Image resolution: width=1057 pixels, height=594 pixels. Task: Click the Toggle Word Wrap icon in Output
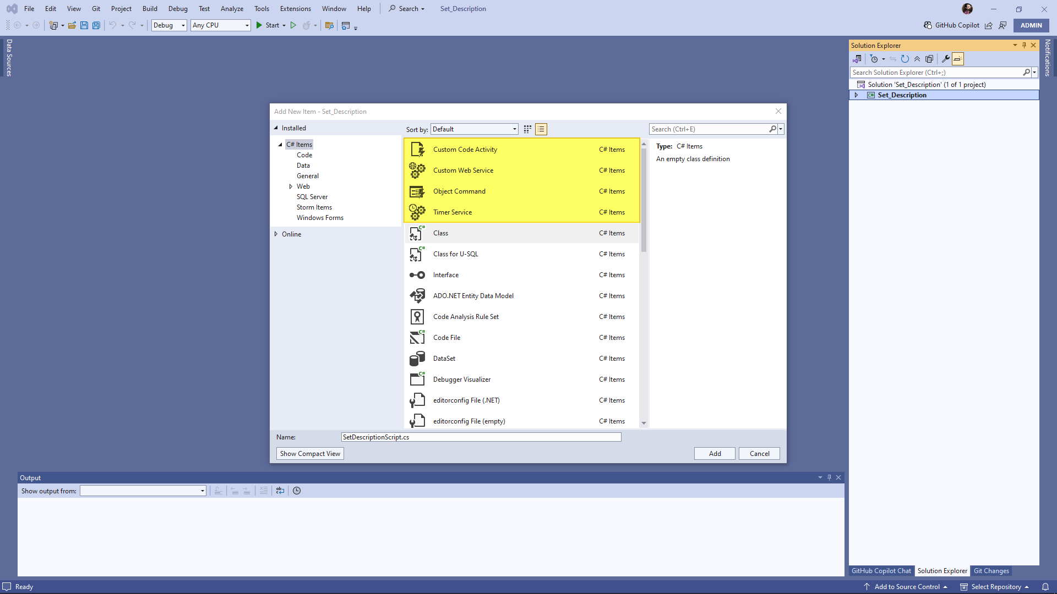click(x=280, y=491)
